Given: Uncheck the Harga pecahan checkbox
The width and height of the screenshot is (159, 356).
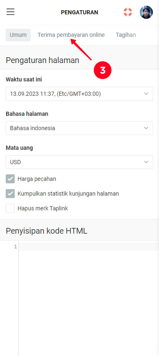Looking at the screenshot, I should (x=10, y=179).
